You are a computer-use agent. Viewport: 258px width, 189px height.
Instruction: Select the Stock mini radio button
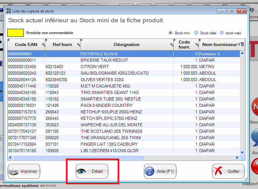coord(171,33)
